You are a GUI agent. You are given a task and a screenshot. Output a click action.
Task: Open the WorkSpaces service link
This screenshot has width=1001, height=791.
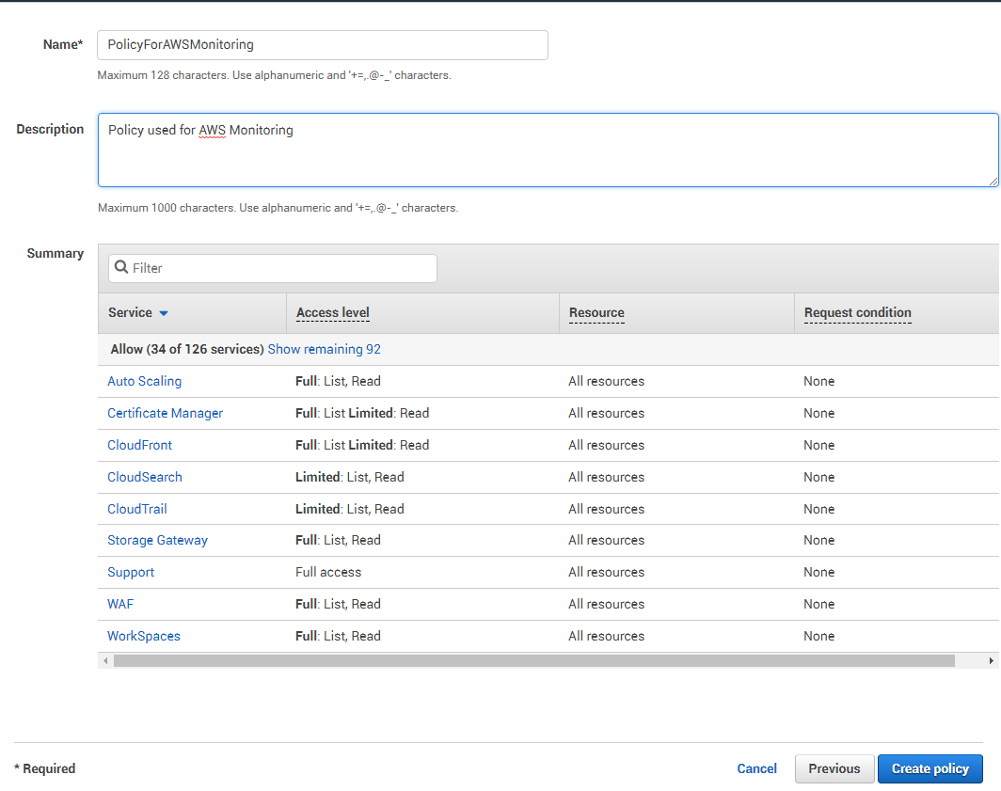pos(144,636)
